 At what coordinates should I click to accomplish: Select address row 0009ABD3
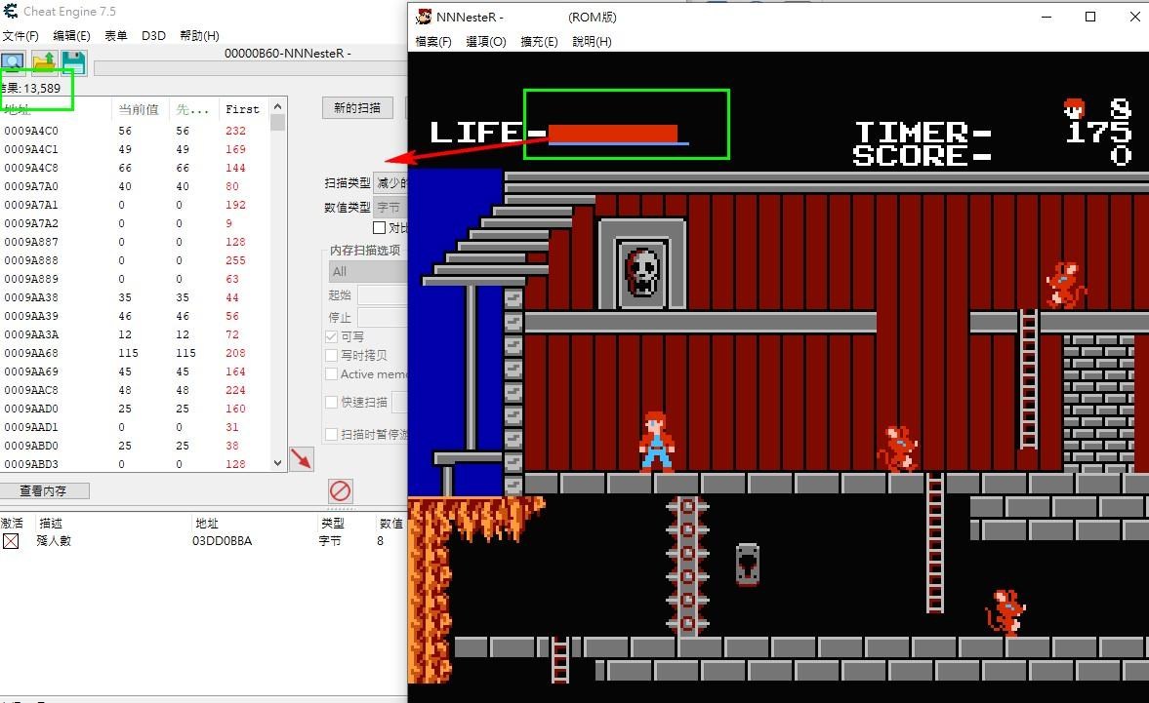pos(135,464)
